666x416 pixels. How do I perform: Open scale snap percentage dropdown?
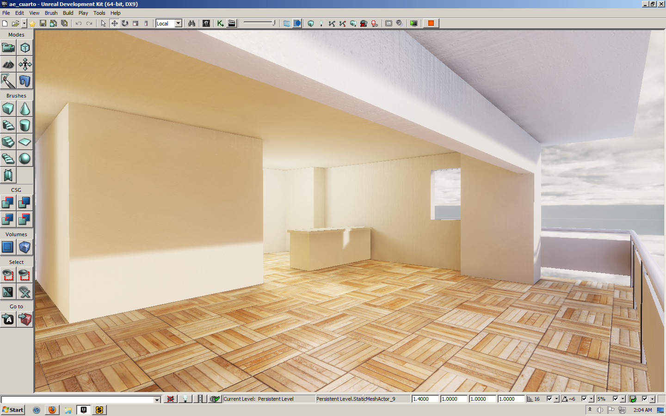tap(623, 399)
